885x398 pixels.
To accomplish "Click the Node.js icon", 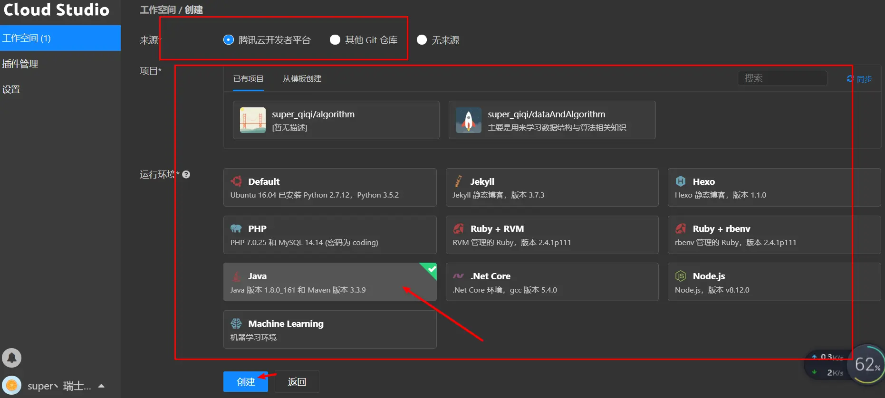I will point(681,276).
